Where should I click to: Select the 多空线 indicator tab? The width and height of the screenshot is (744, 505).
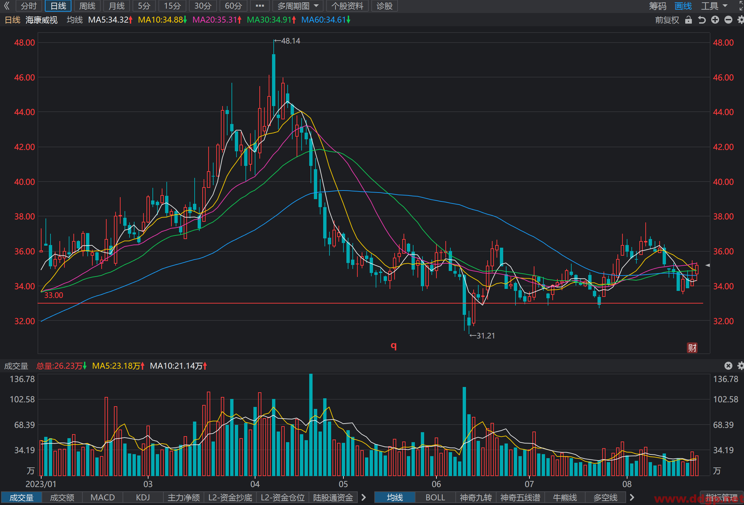[x=605, y=497]
